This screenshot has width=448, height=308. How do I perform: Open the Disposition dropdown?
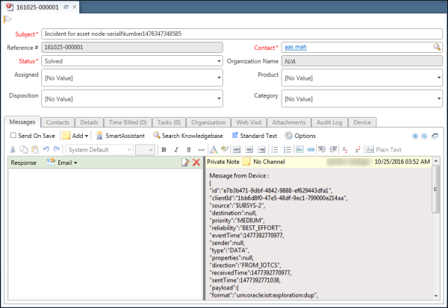click(x=219, y=98)
